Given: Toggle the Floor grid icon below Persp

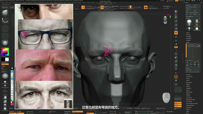Looking at the screenshot, I should (176, 37).
